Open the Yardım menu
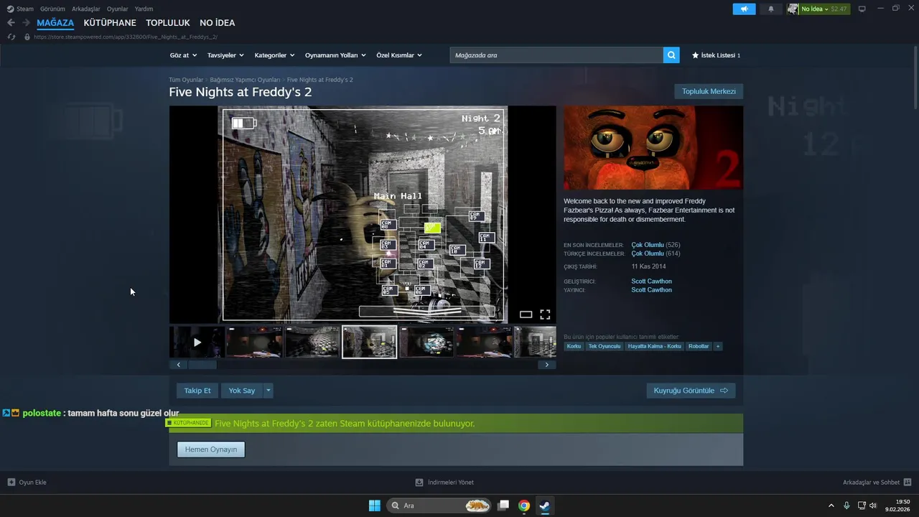The height and width of the screenshot is (517, 919). coord(144,9)
